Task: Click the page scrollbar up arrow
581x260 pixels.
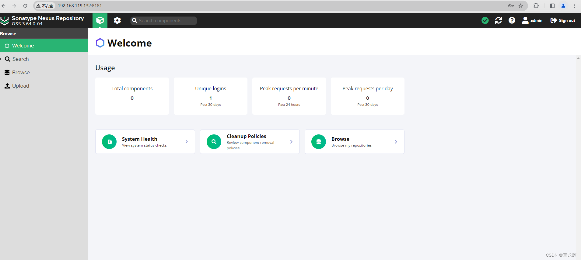Action: 578,58
